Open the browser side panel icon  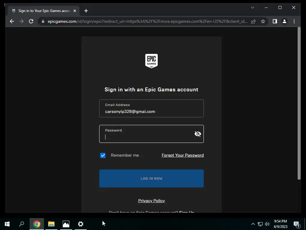point(275,21)
